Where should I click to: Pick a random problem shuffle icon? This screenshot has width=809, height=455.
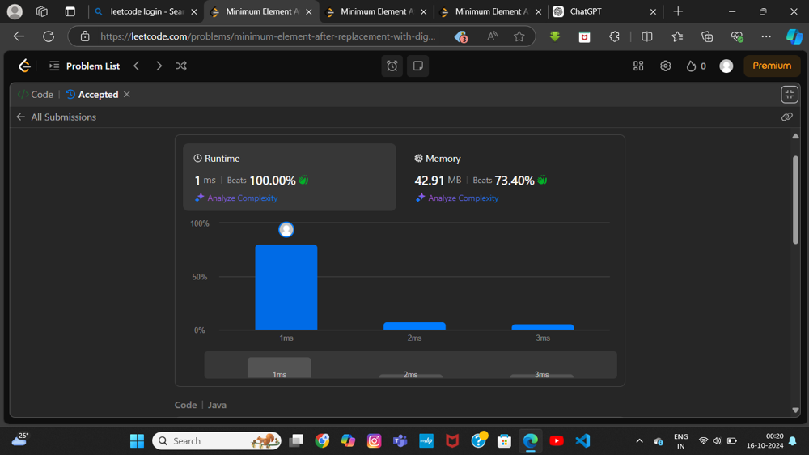coord(181,66)
